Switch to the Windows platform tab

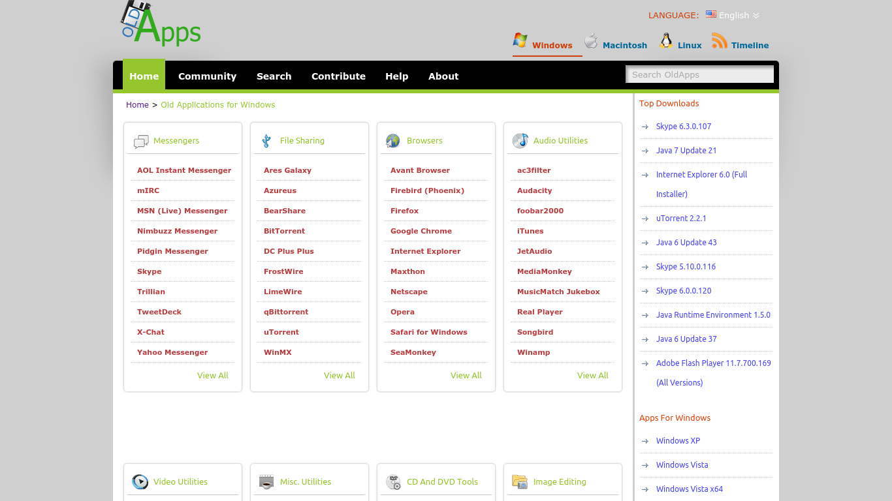click(552, 45)
